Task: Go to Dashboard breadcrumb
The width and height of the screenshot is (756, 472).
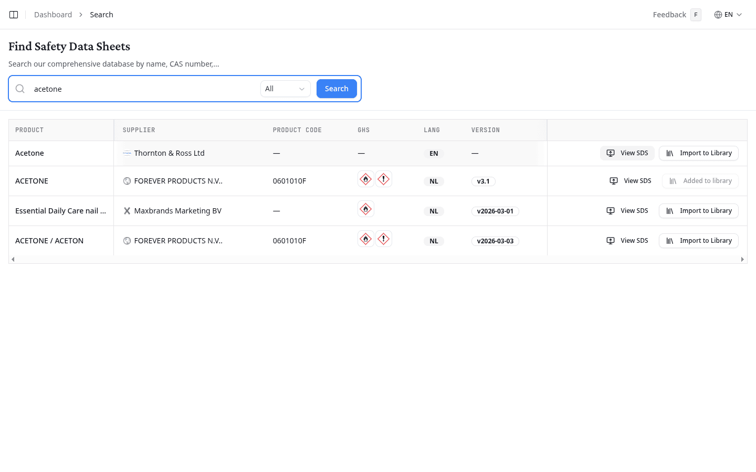Action: pyautogui.click(x=53, y=15)
